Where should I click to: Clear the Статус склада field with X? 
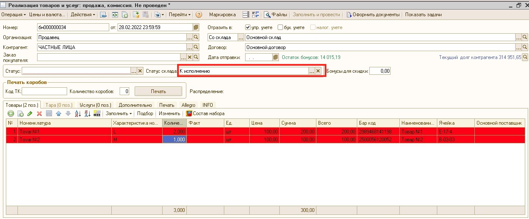[x=318, y=71]
